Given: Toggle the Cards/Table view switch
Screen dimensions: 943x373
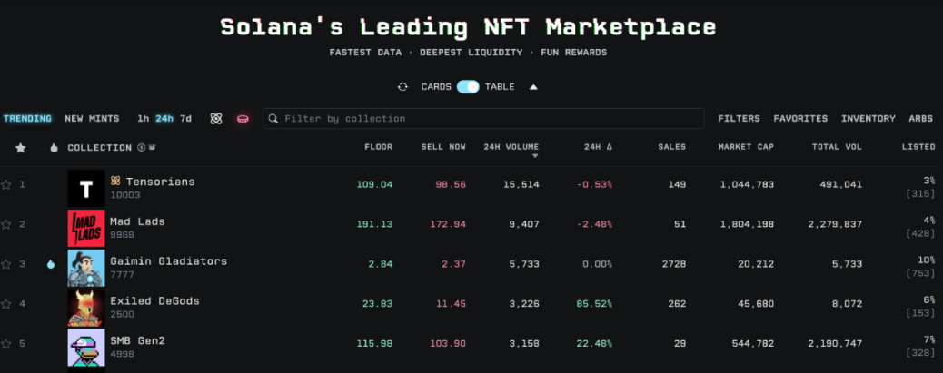Looking at the screenshot, I should click(x=468, y=87).
